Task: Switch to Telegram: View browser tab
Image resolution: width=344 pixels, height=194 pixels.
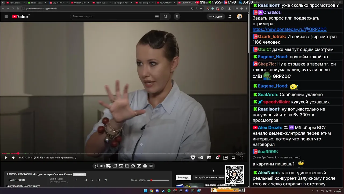Action: click(x=123, y=3)
